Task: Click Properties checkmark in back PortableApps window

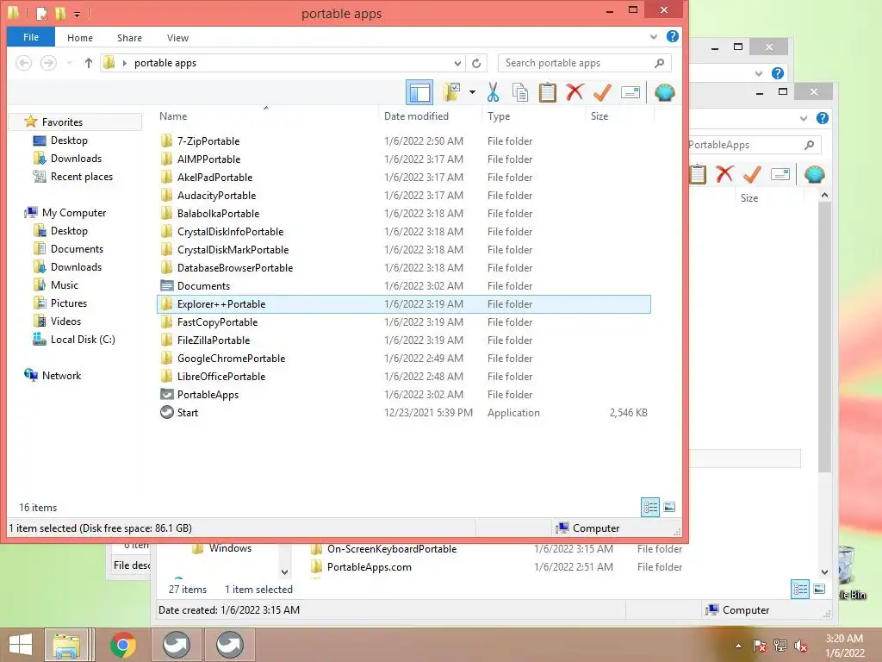Action: (x=752, y=174)
